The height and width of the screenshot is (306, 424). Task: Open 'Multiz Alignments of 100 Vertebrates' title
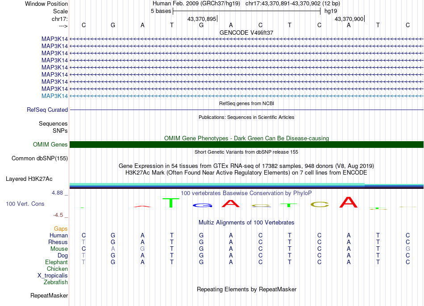pos(246,223)
